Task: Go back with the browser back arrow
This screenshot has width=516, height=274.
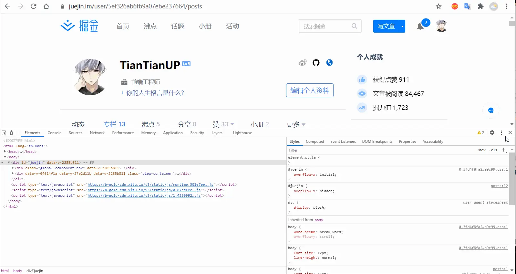Action: (x=7, y=6)
